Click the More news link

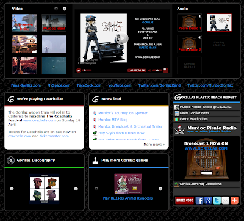pyautogui.click(x=154, y=145)
